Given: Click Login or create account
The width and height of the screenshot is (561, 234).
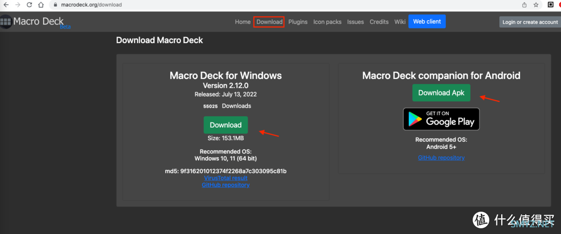Looking at the screenshot, I should click(x=530, y=22).
